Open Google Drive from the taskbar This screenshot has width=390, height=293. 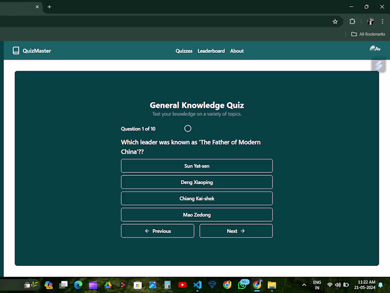pos(108,285)
